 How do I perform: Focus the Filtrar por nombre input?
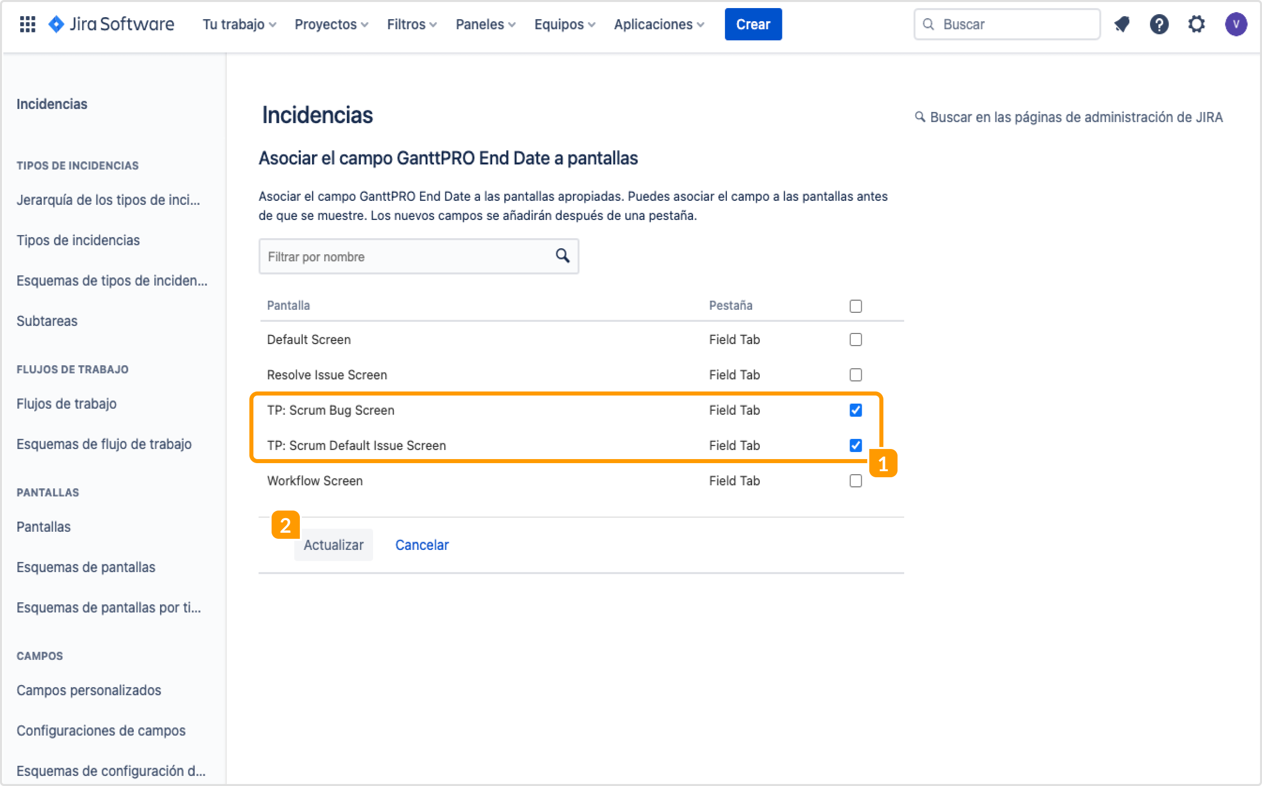coord(419,256)
